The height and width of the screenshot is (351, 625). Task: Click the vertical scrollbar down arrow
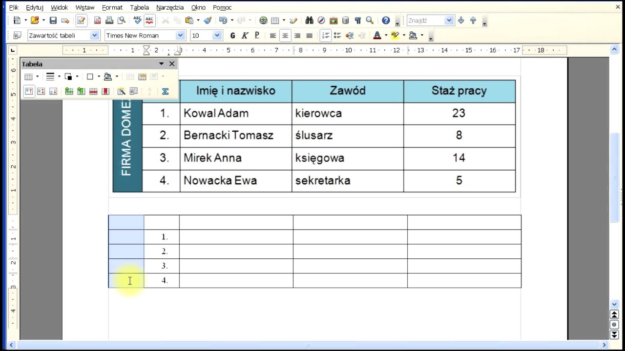pos(614,305)
